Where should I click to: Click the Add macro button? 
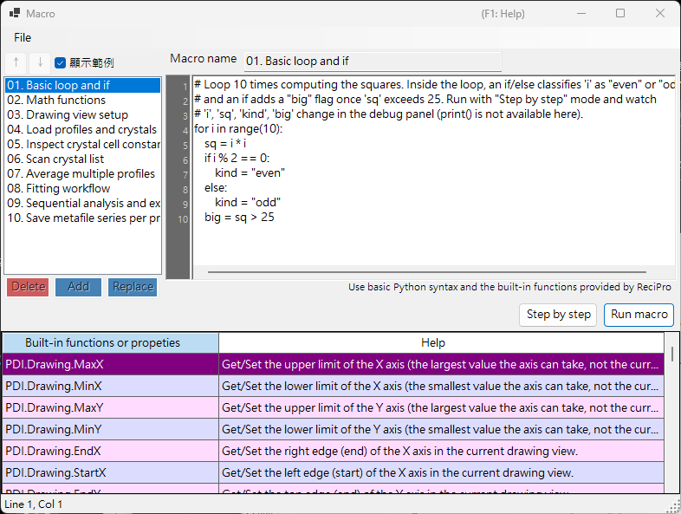click(78, 287)
